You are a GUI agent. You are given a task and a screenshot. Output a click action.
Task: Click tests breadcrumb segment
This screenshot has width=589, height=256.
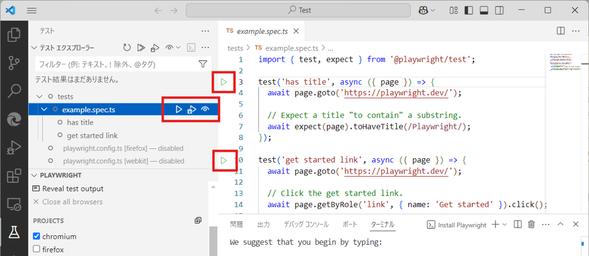click(x=235, y=48)
